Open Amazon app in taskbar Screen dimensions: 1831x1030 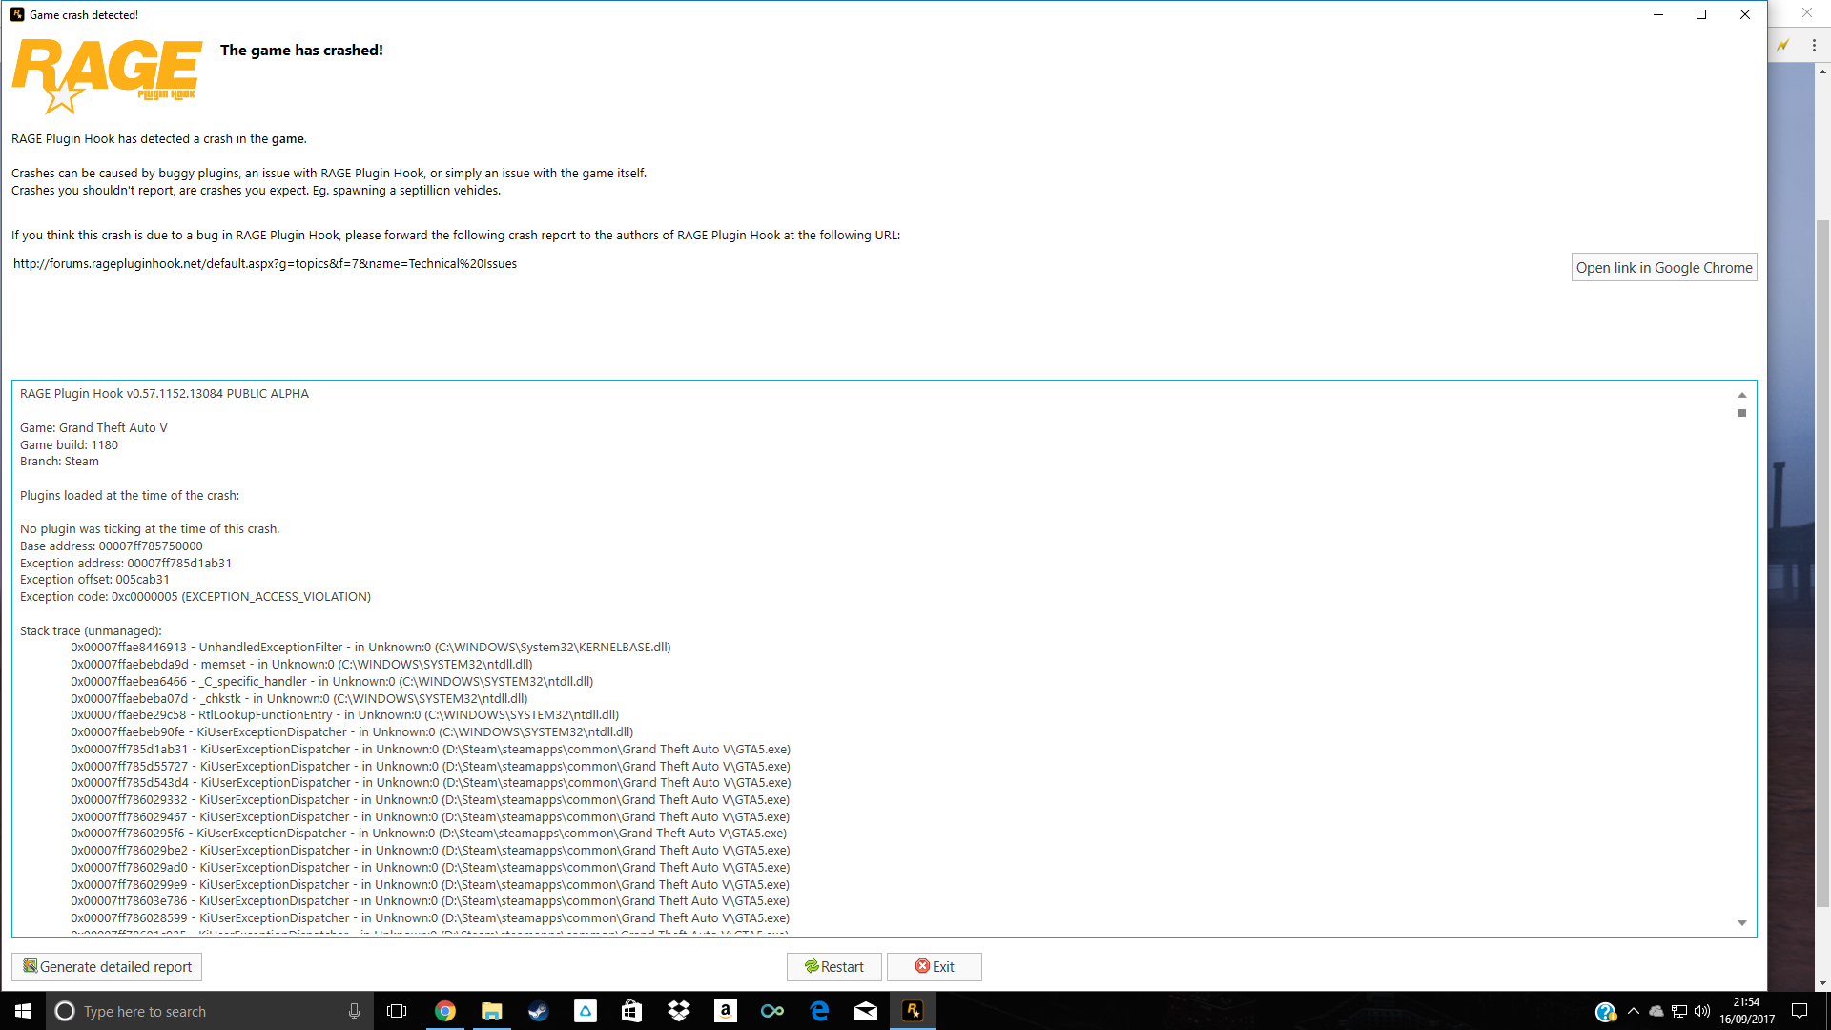(x=726, y=1011)
